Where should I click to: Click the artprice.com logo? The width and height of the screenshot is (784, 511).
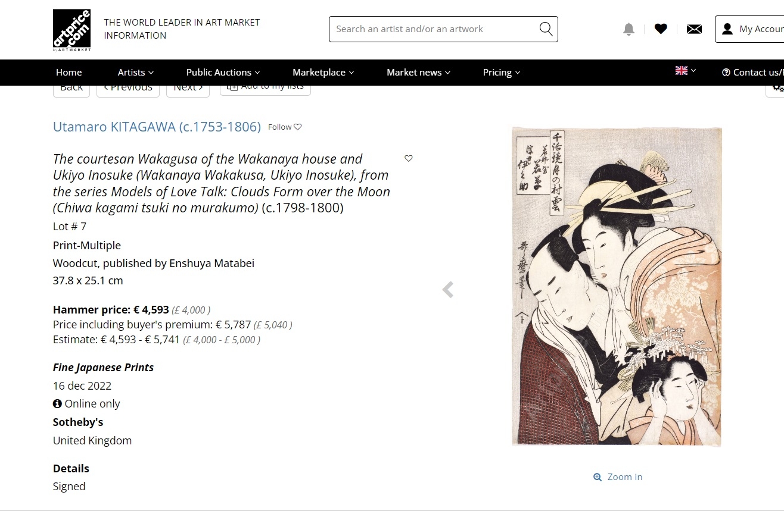[x=71, y=29]
